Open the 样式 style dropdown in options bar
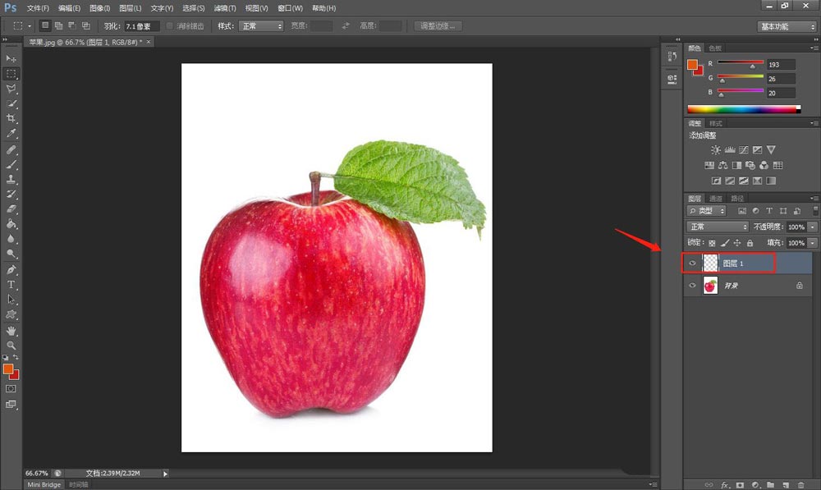The height and width of the screenshot is (490, 821). [x=261, y=26]
